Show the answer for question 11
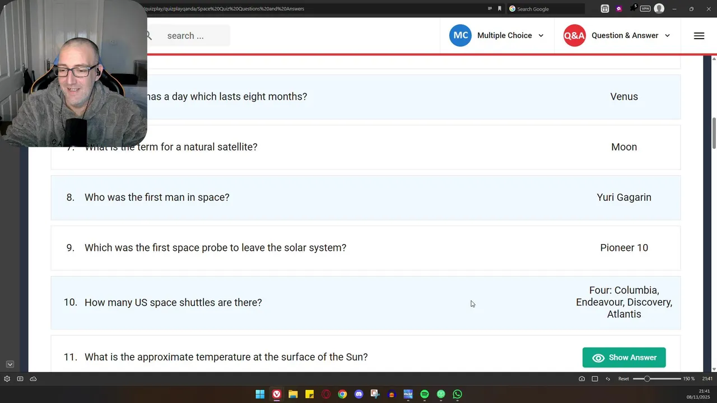Image resolution: width=717 pixels, height=403 pixels. [624, 358]
